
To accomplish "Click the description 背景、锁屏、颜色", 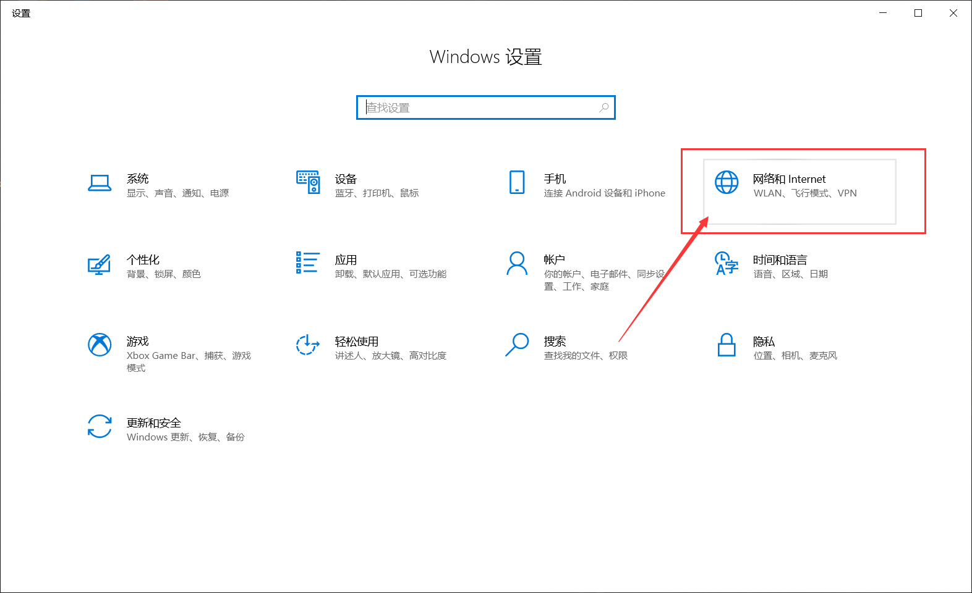I will (164, 274).
